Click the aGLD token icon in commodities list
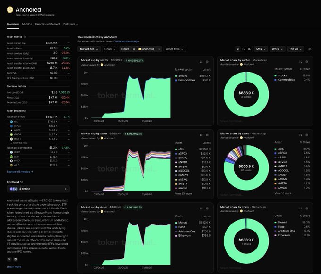321x274 pixels. coord(11,165)
